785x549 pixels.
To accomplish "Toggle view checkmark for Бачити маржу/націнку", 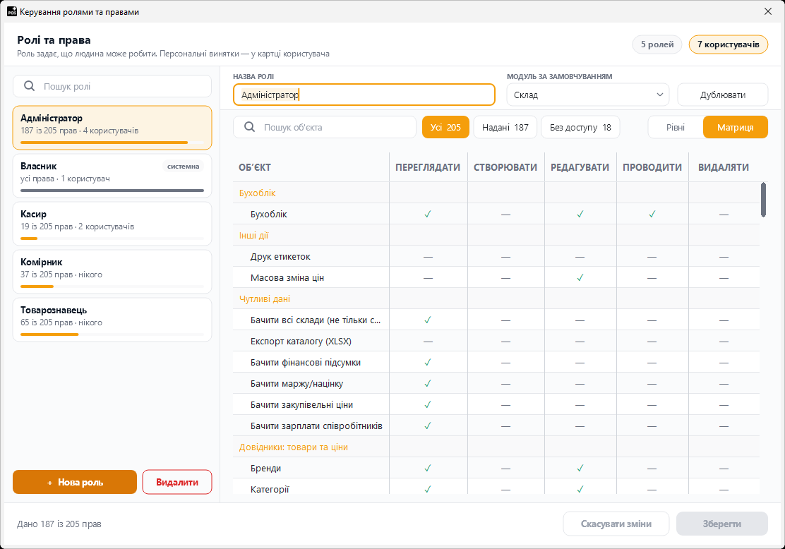I will coord(428,384).
